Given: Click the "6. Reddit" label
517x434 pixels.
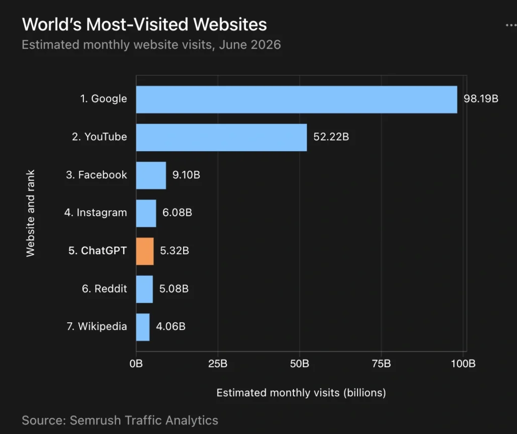Looking at the screenshot, I should pyautogui.click(x=105, y=289).
